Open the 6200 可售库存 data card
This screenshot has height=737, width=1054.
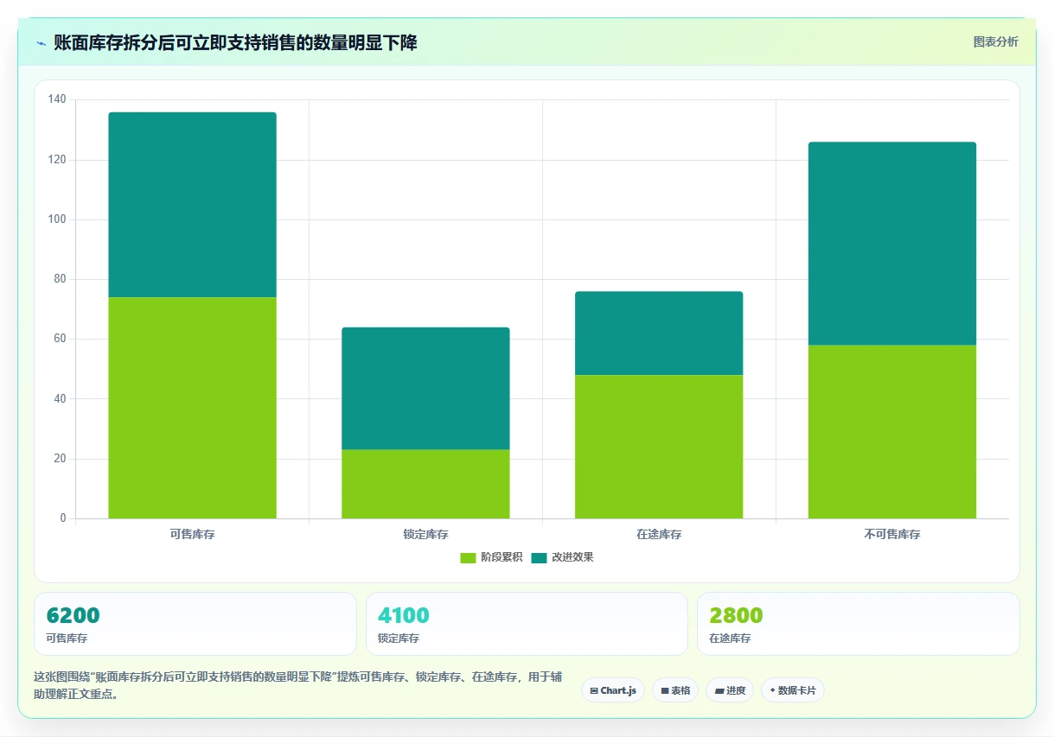pos(195,624)
